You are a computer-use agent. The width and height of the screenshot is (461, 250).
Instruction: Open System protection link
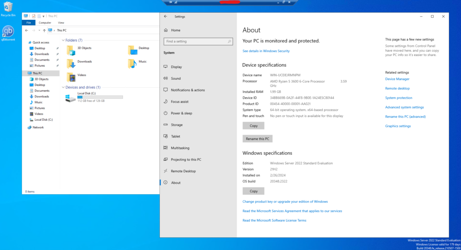tap(398, 98)
